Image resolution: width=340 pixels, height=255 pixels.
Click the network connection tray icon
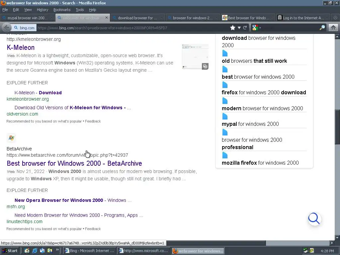(306, 251)
